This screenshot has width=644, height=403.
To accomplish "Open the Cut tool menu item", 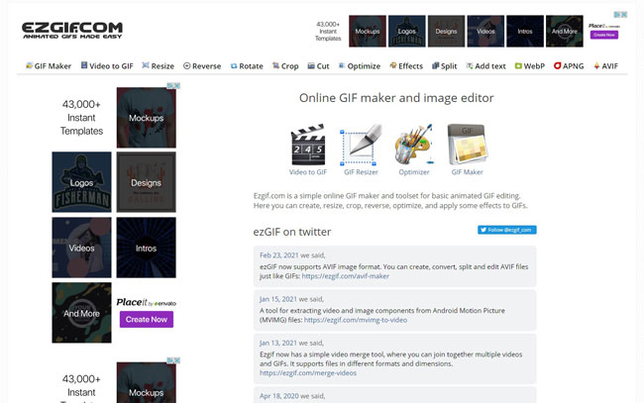I will point(318,66).
